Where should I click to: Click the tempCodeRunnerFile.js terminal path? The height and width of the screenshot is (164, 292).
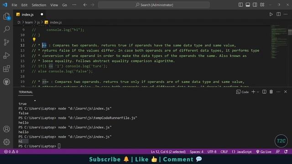tap(103, 118)
